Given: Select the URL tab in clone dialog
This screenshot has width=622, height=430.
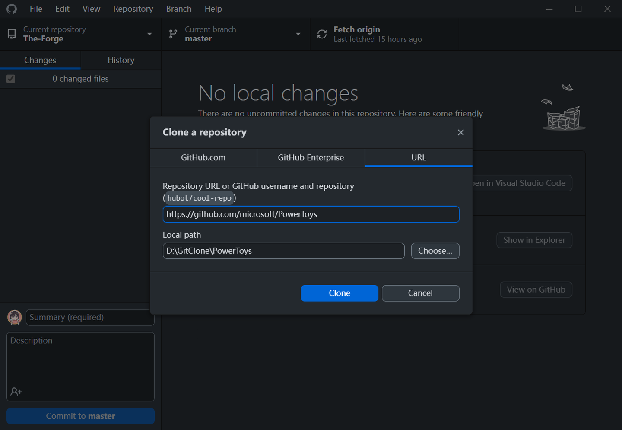Looking at the screenshot, I should [x=419, y=158].
